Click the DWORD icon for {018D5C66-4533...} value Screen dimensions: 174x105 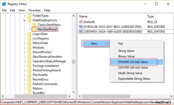(x=81, y=27)
